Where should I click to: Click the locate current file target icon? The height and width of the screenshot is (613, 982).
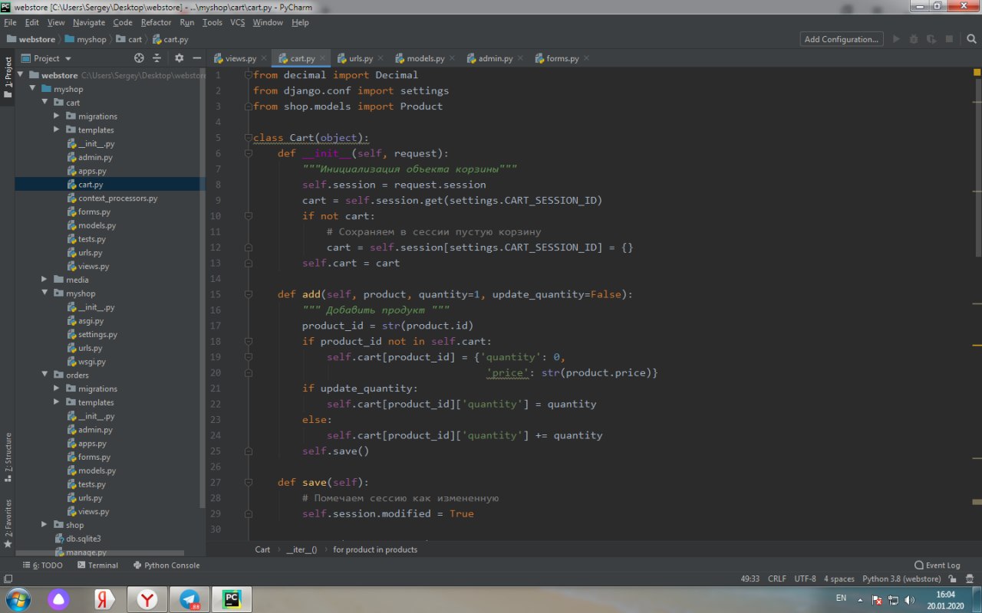(139, 58)
